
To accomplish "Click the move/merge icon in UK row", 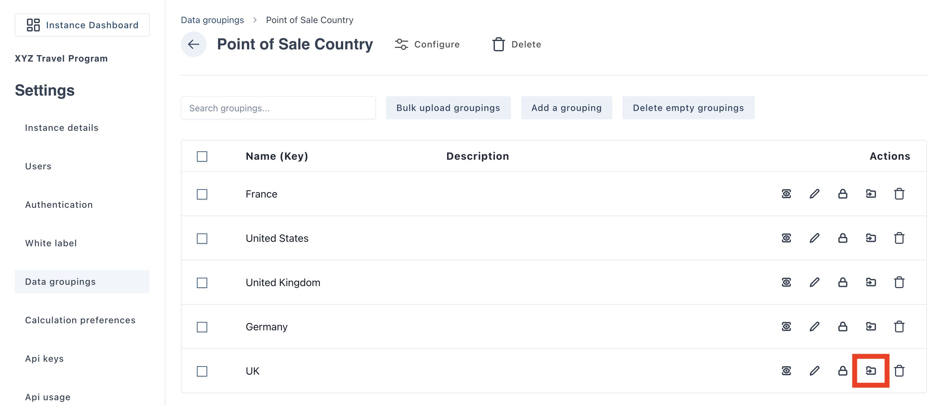I will click(870, 371).
